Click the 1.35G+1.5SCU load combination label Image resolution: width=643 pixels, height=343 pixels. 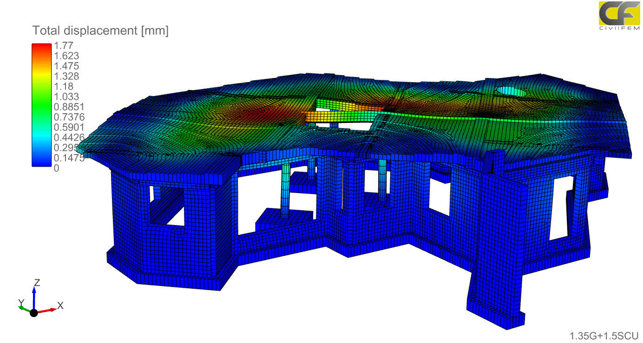pyautogui.click(x=604, y=335)
